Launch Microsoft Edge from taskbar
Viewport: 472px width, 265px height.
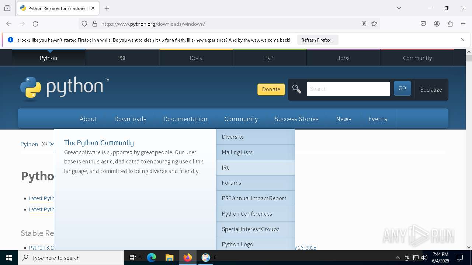(152, 258)
